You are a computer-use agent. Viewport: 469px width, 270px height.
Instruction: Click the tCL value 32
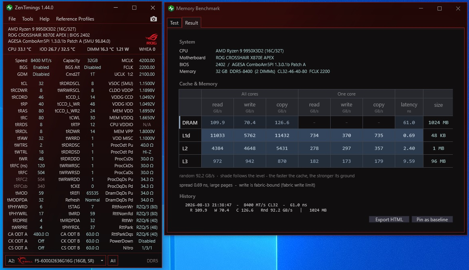pyautogui.click(x=41, y=83)
